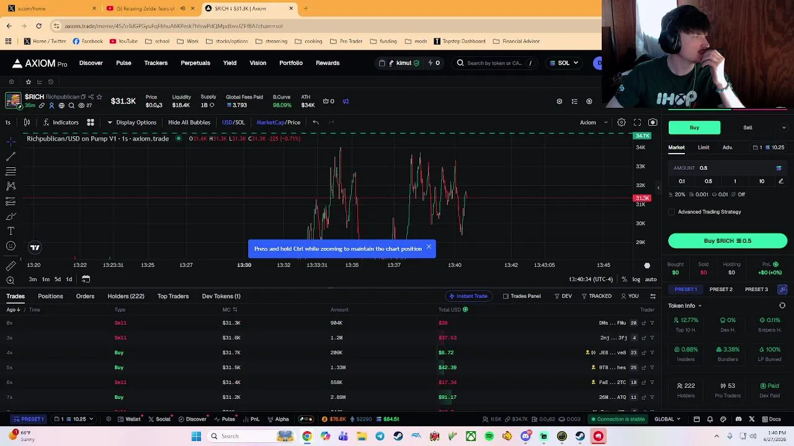The width and height of the screenshot is (794, 446).
Task: Select the chart pattern drawing tool
Action: (x=11, y=186)
